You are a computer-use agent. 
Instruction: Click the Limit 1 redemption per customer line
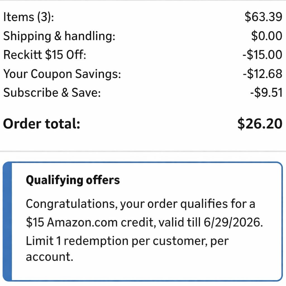(127, 241)
